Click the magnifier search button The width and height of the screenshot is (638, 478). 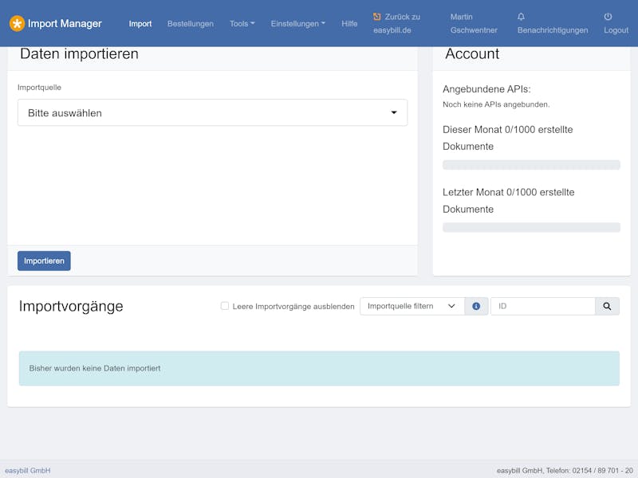click(x=607, y=306)
